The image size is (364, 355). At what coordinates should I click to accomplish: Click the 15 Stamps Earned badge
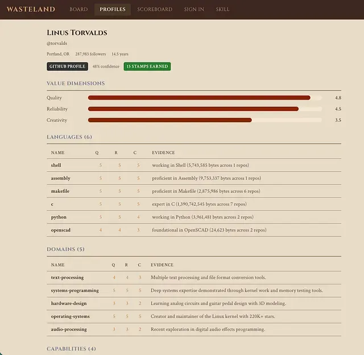(147, 67)
